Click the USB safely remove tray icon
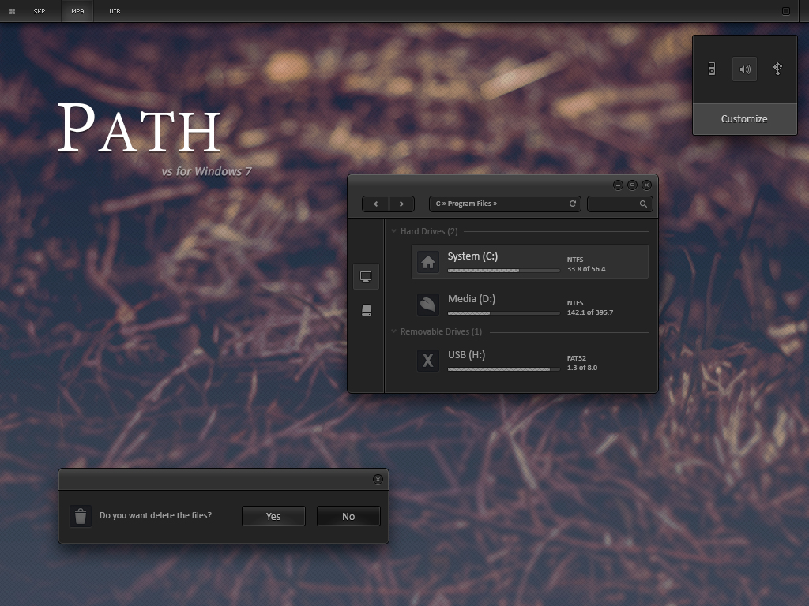The height and width of the screenshot is (606, 809). click(777, 69)
